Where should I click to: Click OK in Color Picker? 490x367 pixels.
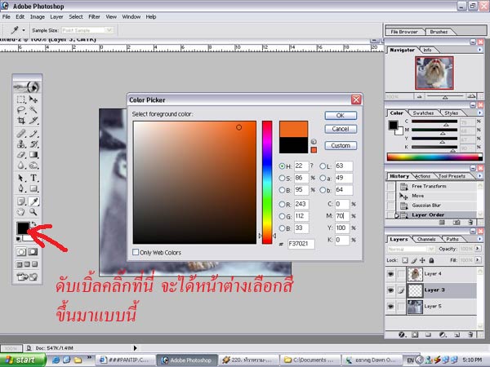coord(341,116)
